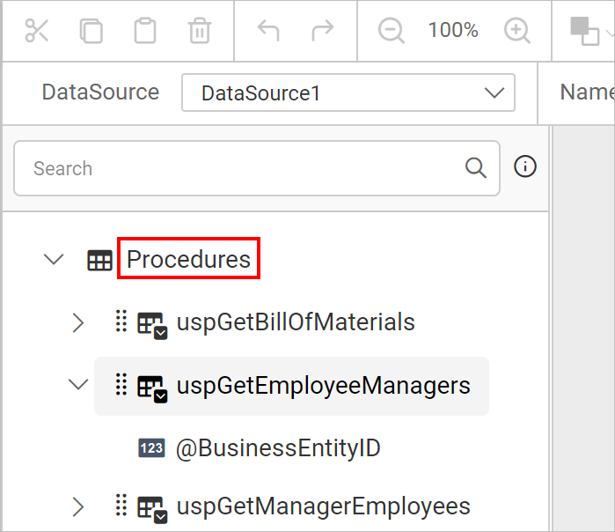Expand the uspGetManagerEmployees procedure
Viewport: 615px width, 532px height.
pos(78,506)
